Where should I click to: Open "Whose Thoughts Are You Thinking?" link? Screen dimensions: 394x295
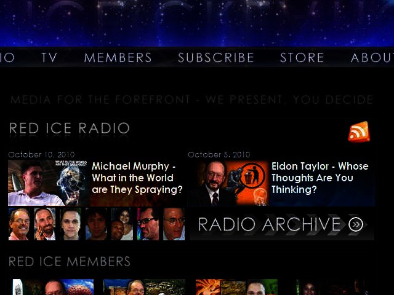point(320,178)
